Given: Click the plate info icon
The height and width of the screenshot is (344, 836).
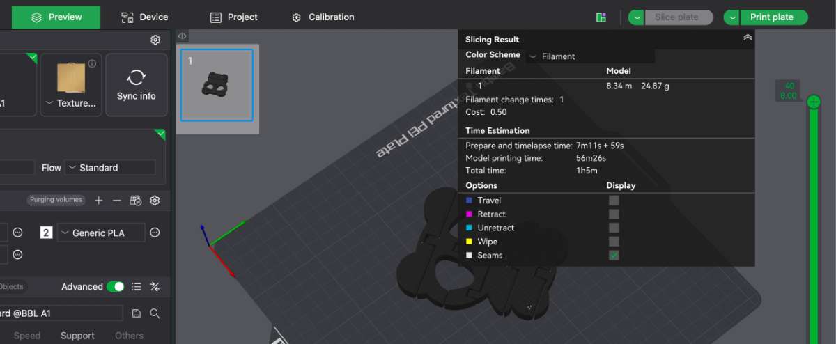Looking at the screenshot, I should click(x=92, y=63).
